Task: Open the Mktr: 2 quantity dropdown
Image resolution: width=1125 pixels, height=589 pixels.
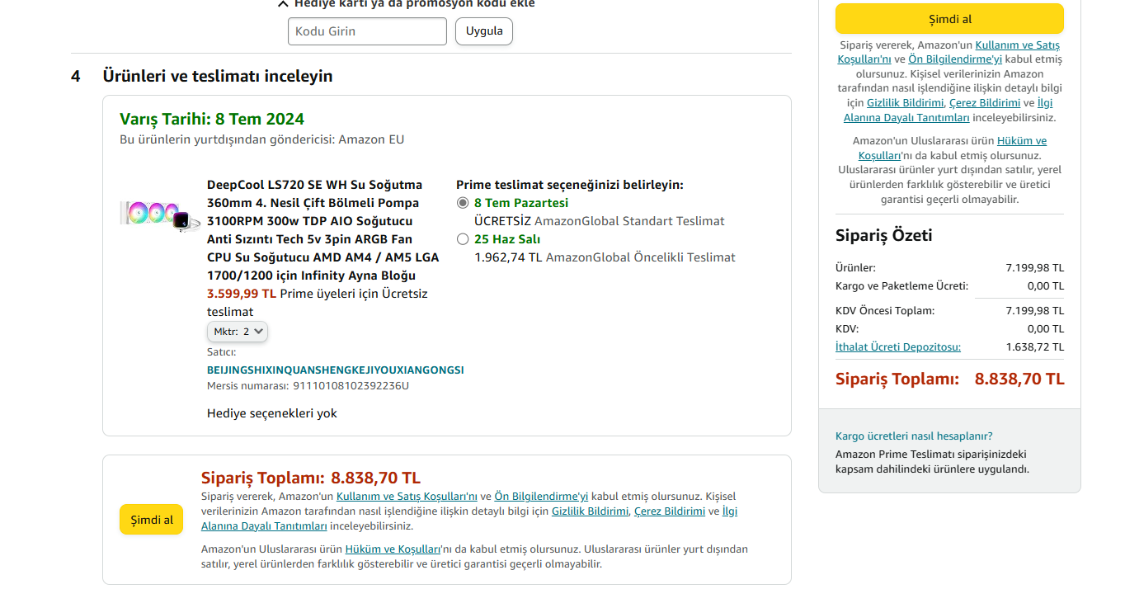Action: (238, 332)
